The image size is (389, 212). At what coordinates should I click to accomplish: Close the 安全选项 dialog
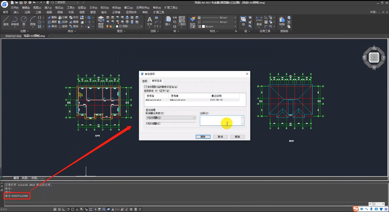coord(247,74)
